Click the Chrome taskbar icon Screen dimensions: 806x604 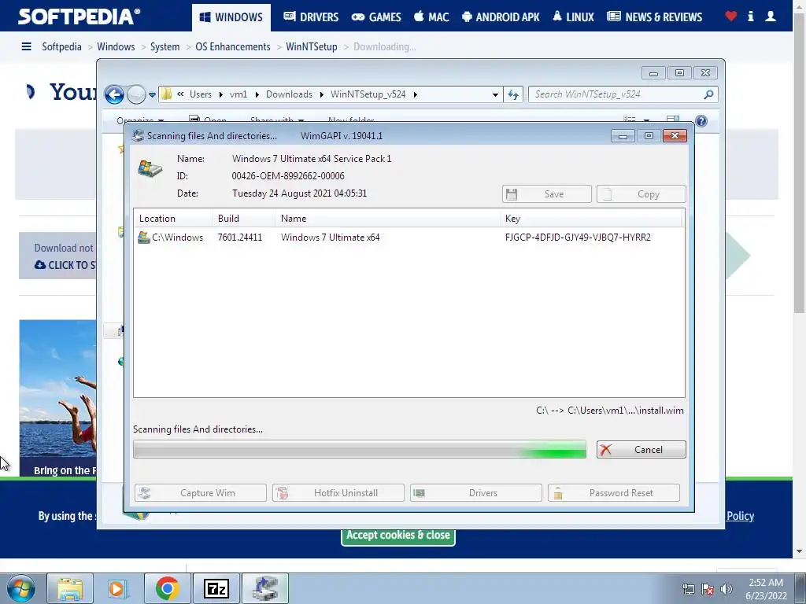167,588
